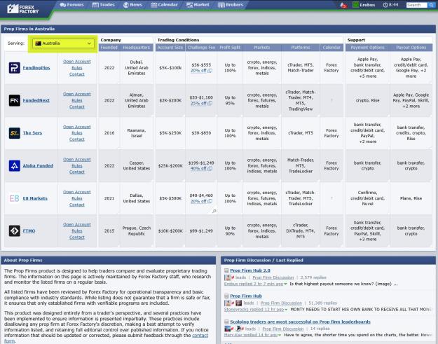438x344 pixels.
Task: Expand the Stoneyrocks replied 12 hr arrow
Action: pos(286,310)
